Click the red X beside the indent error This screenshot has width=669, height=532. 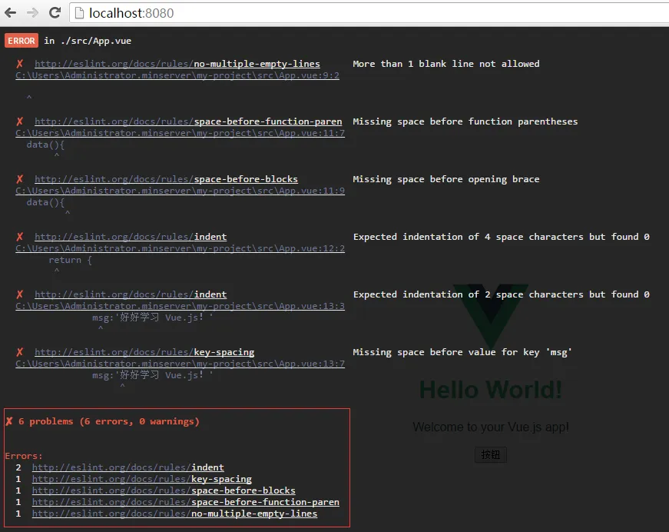[x=19, y=236]
